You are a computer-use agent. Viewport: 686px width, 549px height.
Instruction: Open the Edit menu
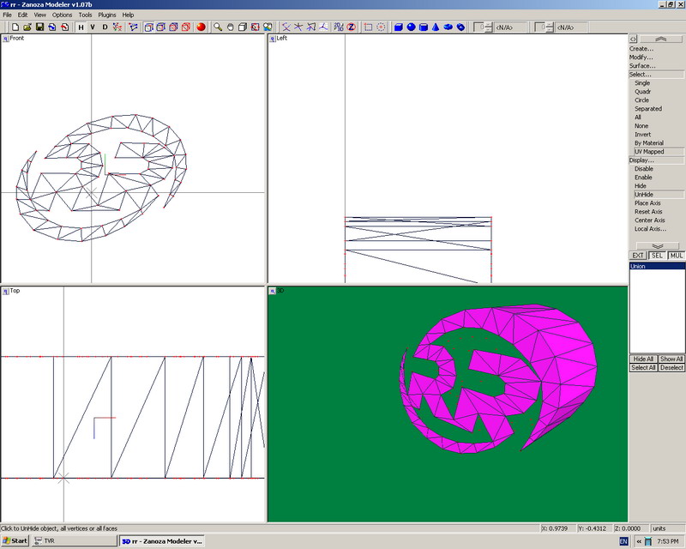(x=23, y=15)
